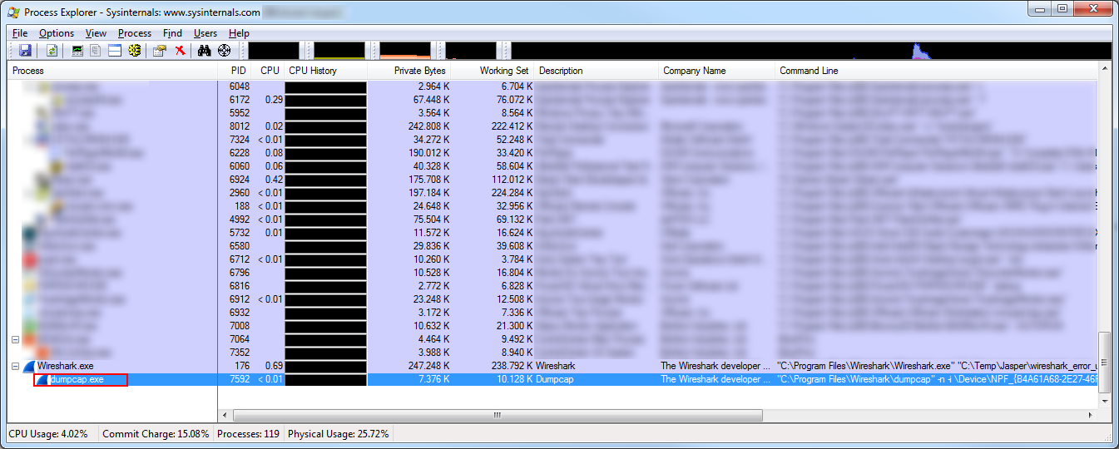Viewport: 1119px width, 449px height.
Task: Click the PID cell '6048'
Action: (238, 86)
